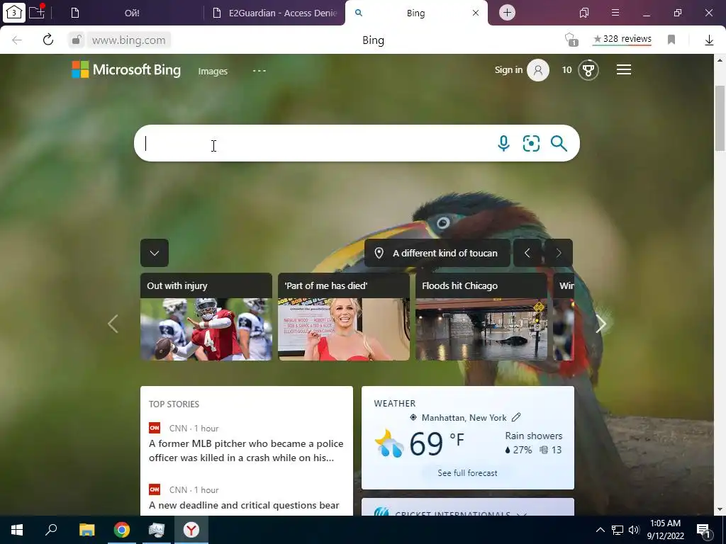Open the Rewards medal icon
This screenshot has height=544, width=726.
tap(588, 70)
